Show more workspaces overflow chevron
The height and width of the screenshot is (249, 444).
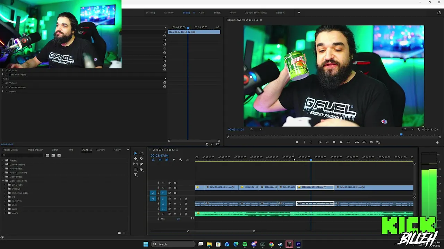(x=299, y=12)
